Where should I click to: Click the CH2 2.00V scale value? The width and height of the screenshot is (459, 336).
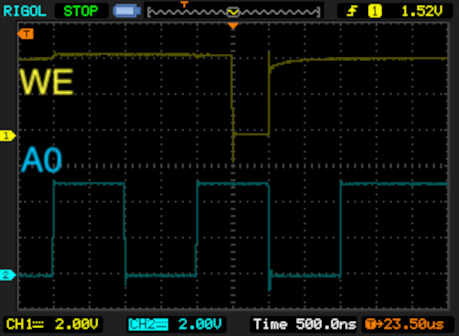point(199,325)
